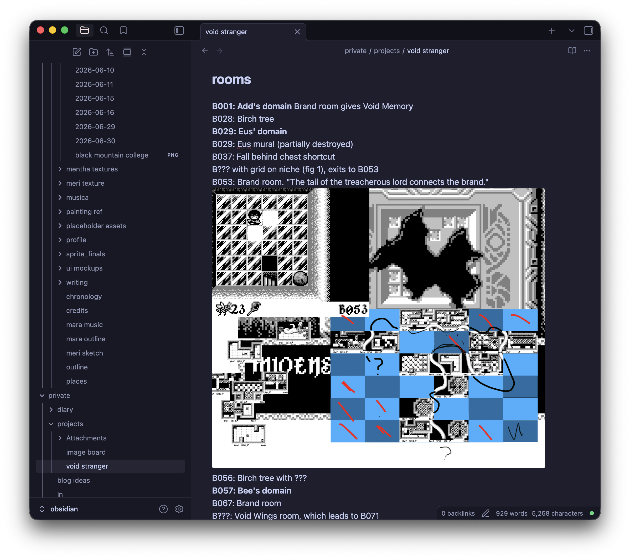
Task: Open the search magnifier icon
Action: (x=104, y=30)
